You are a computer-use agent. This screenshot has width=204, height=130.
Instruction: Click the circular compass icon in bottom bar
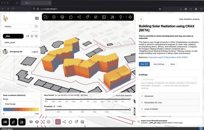[48, 122]
